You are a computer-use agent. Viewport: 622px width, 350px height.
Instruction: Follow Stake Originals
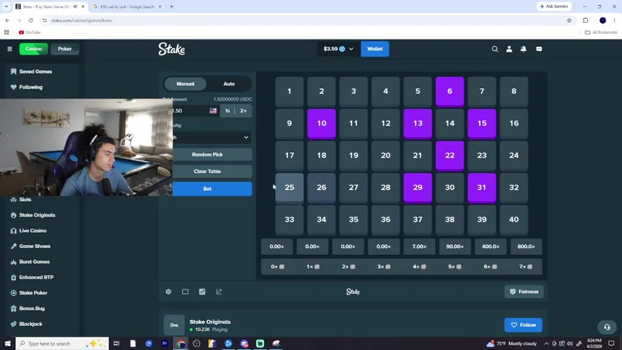[x=524, y=325]
